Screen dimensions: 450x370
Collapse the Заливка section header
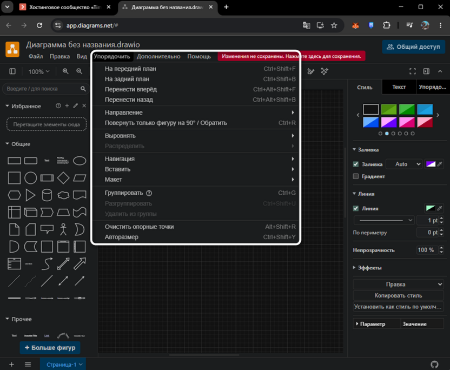coord(366,149)
